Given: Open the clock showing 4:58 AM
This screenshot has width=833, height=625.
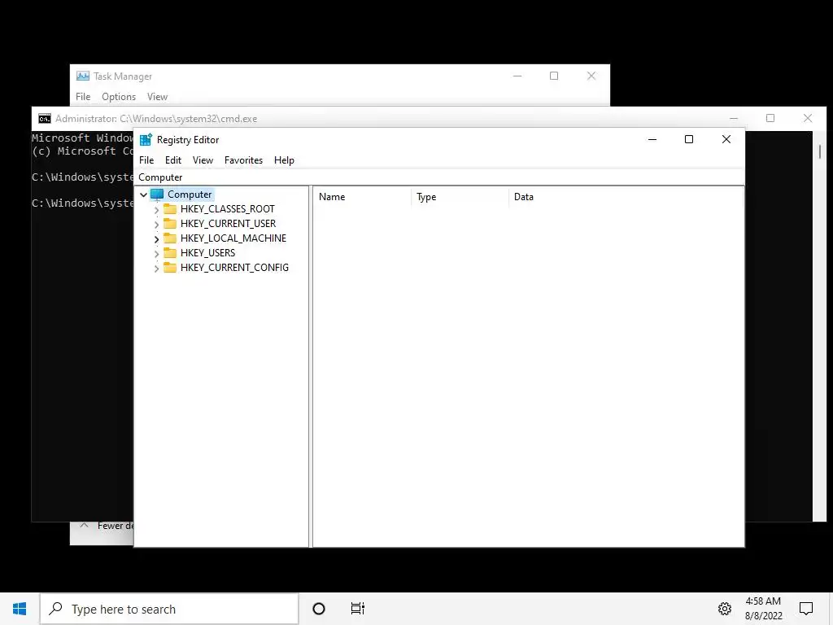Looking at the screenshot, I should 763,609.
